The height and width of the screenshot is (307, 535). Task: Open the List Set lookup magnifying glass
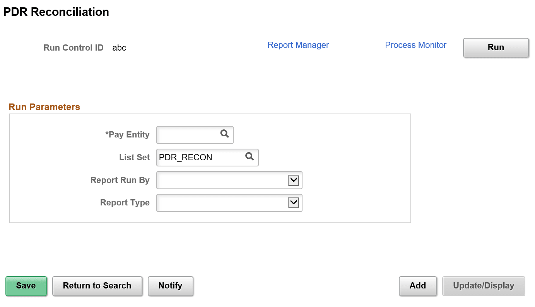[250, 157]
